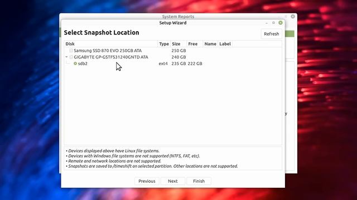Close the Setup Wizard window
This screenshot has height=200, width=357.
(x=281, y=23)
